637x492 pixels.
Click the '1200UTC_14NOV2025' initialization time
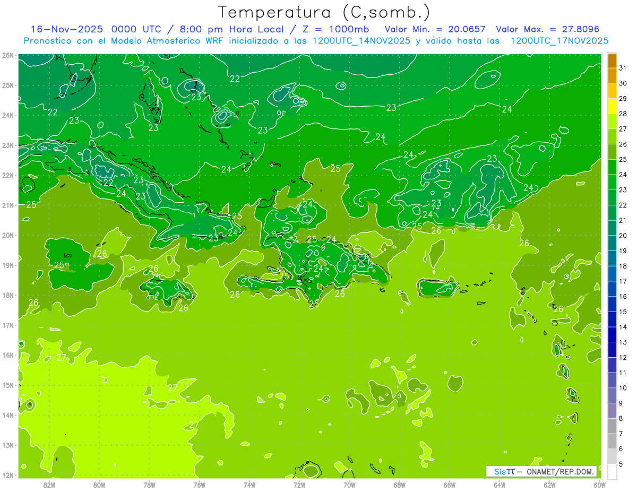click(361, 41)
